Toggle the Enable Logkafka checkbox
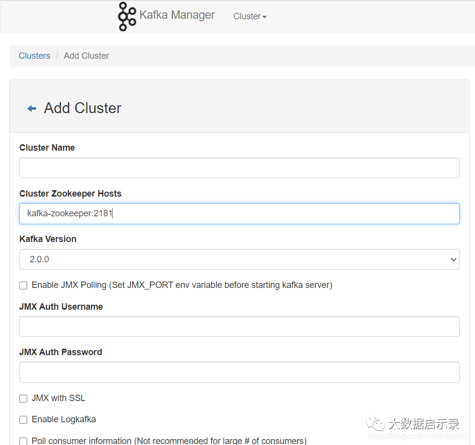 [23, 420]
